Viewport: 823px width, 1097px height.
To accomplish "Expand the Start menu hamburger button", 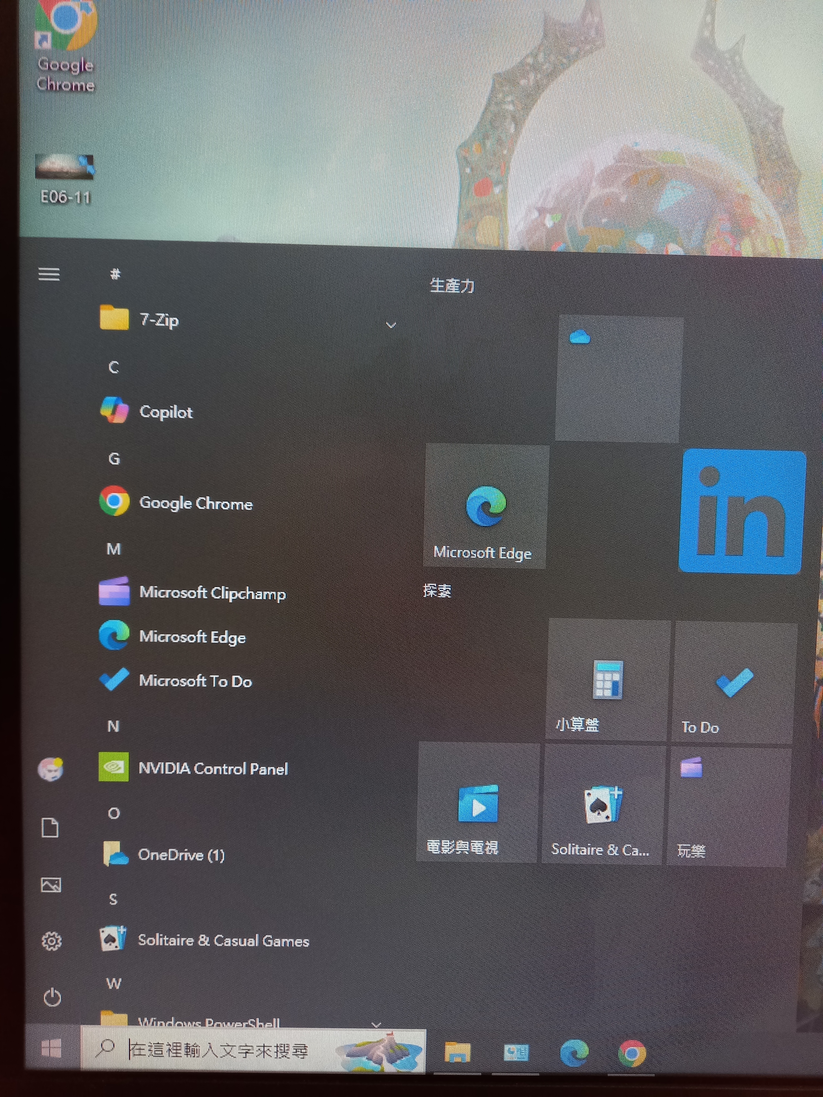I will (x=49, y=274).
